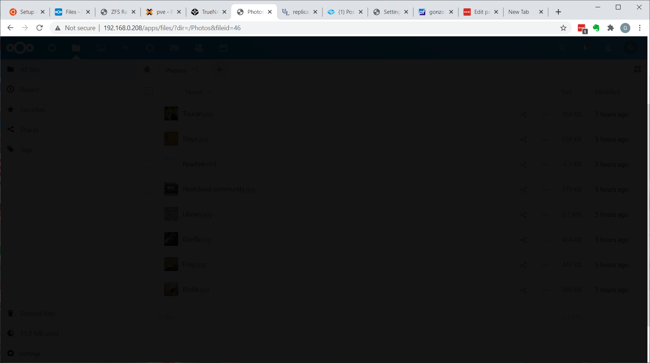Image resolution: width=650 pixels, height=363 pixels.
Task: Share Frog.jpg via its share icon
Action: [523, 265]
